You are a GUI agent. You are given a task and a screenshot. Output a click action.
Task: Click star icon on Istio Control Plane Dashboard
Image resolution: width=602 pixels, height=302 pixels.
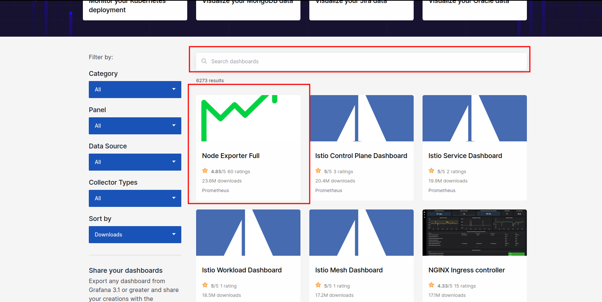(x=318, y=171)
